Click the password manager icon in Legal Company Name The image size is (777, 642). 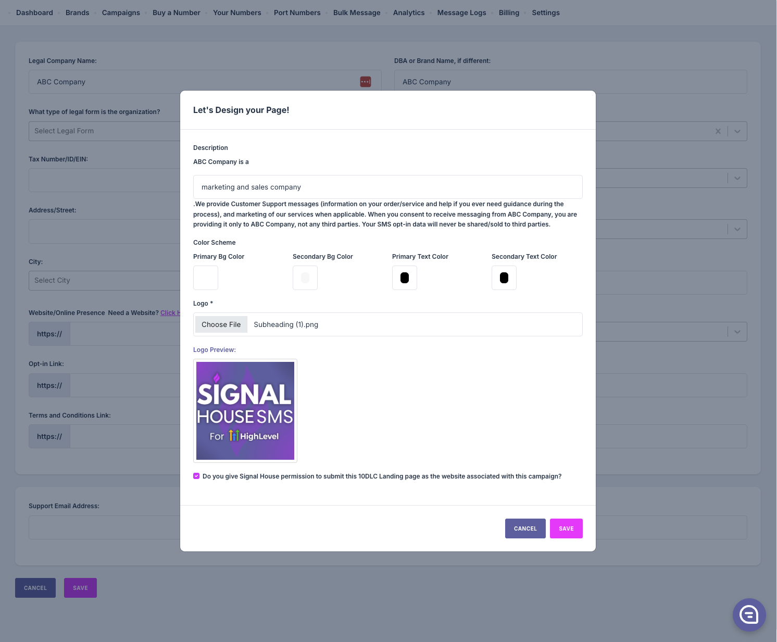[x=366, y=82]
